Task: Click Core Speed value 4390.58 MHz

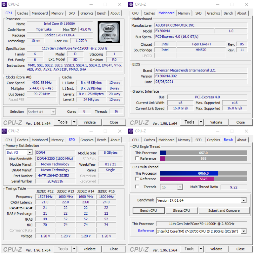Action: (x=42, y=83)
